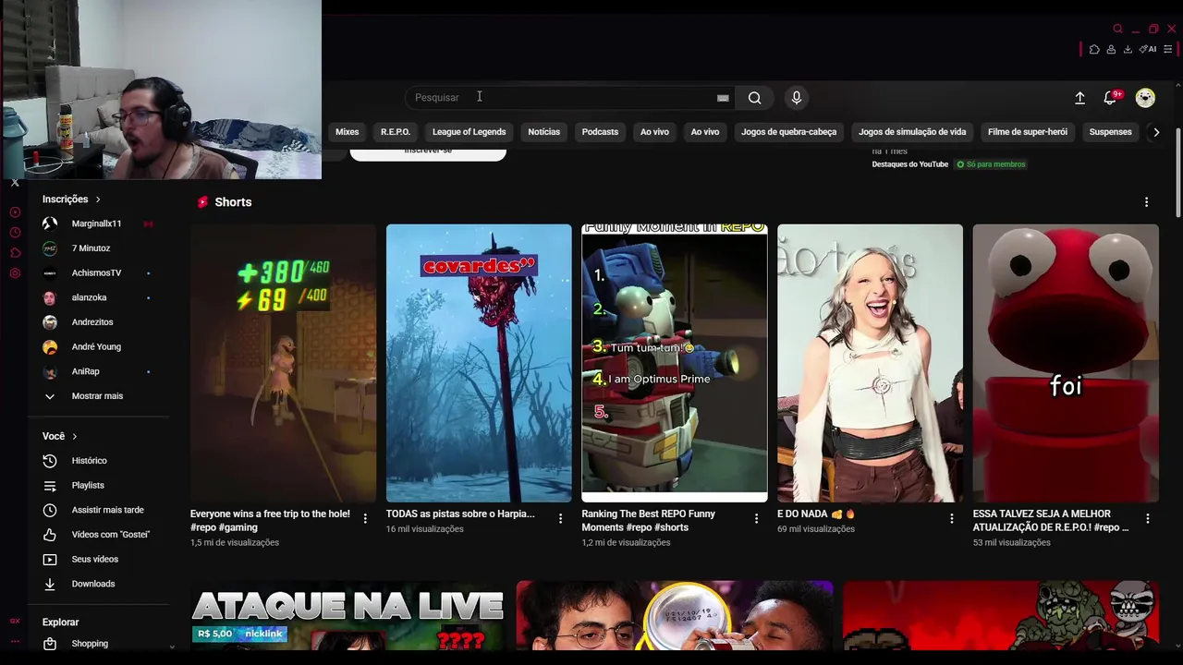Open GX corner icon in browser sidebar
The width and height of the screenshot is (1183, 665).
coord(15,621)
